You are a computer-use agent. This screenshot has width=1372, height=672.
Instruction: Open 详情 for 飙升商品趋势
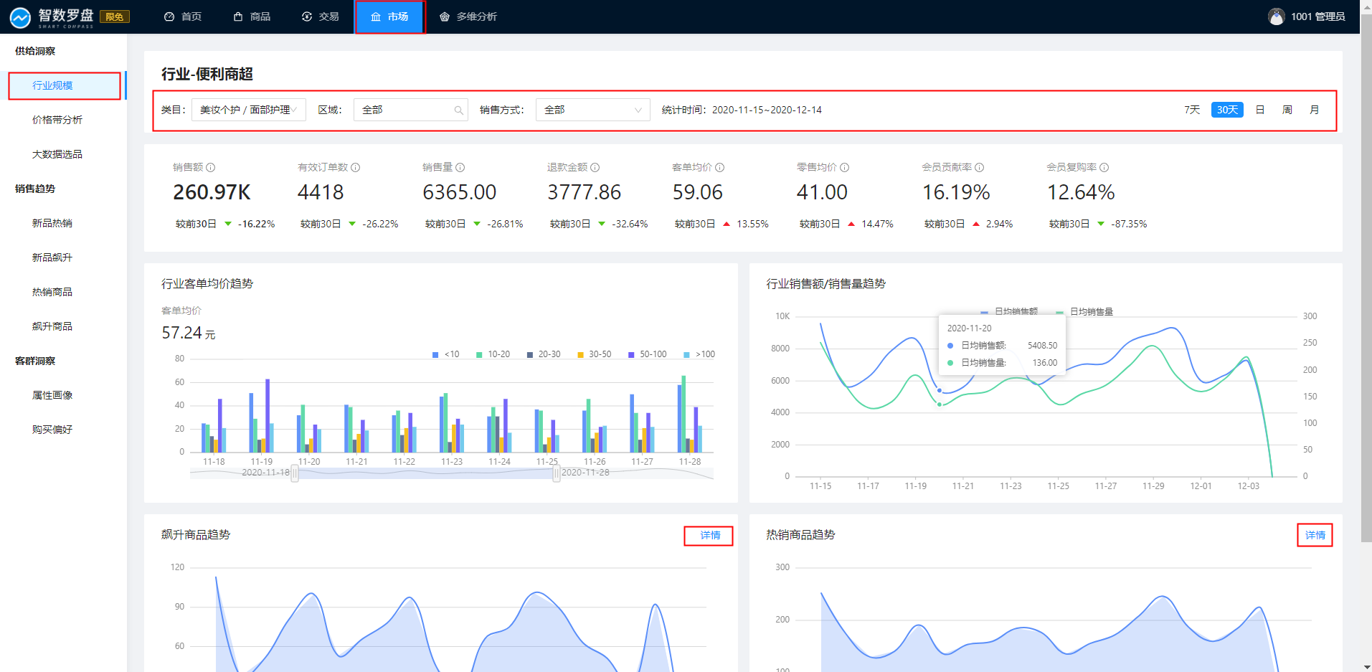709,535
